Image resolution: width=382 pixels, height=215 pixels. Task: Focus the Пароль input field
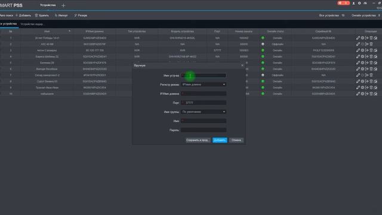point(204,130)
